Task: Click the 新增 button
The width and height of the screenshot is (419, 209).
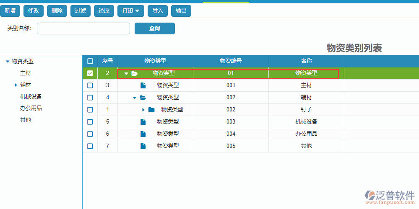Action: 10,10
